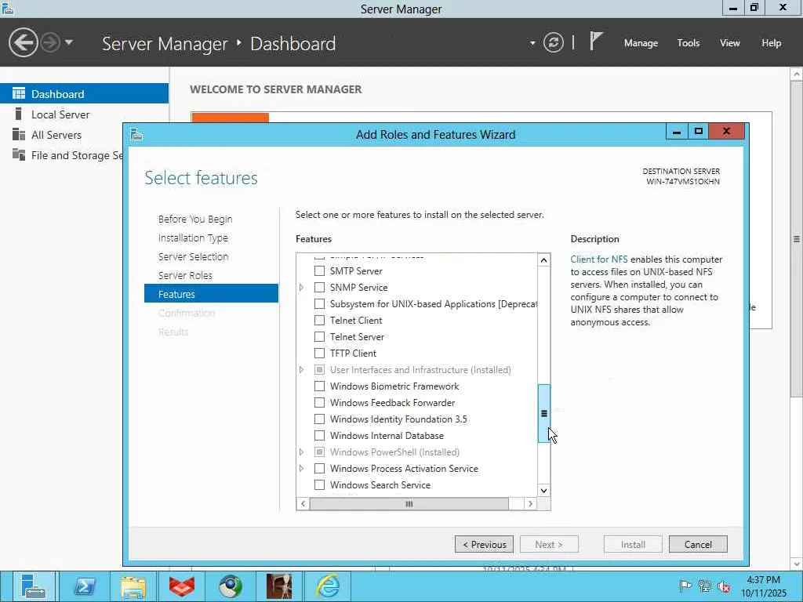Check Windows Process Activation Service feature
Image resolution: width=803 pixels, height=602 pixels.
pyautogui.click(x=319, y=469)
